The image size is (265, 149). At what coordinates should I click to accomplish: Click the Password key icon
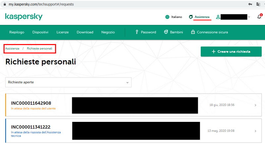pyautogui.click(x=137, y=32)
